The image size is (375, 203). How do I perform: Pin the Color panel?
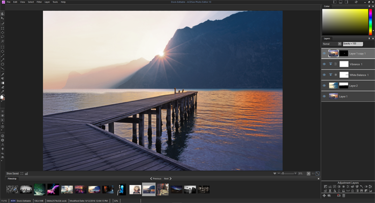click(x=369, y=6)
